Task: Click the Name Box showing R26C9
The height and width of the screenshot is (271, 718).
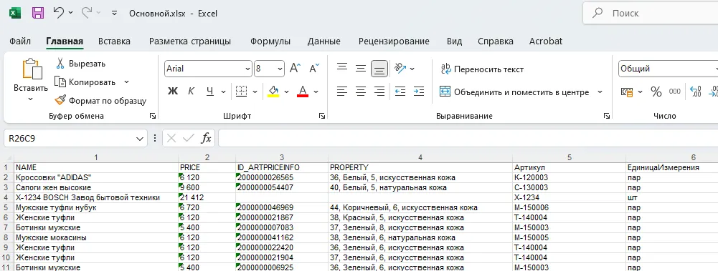Action: point(69,138)
